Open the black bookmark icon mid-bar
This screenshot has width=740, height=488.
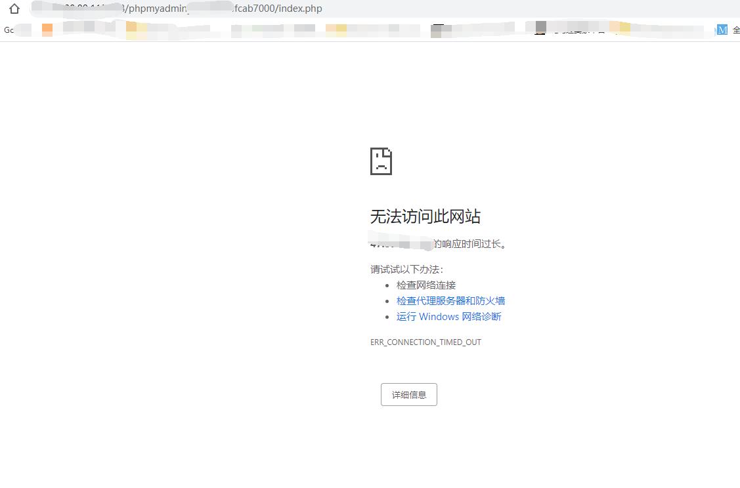tap(437, 30)
